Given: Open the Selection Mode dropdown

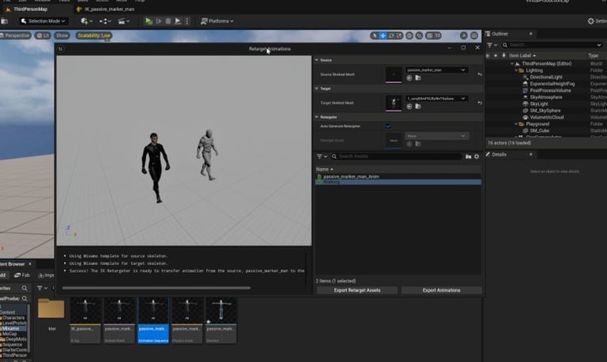Looking at the screenshot, I should tap(43, 21).
